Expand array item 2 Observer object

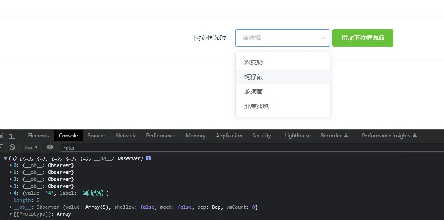point(11,179)
